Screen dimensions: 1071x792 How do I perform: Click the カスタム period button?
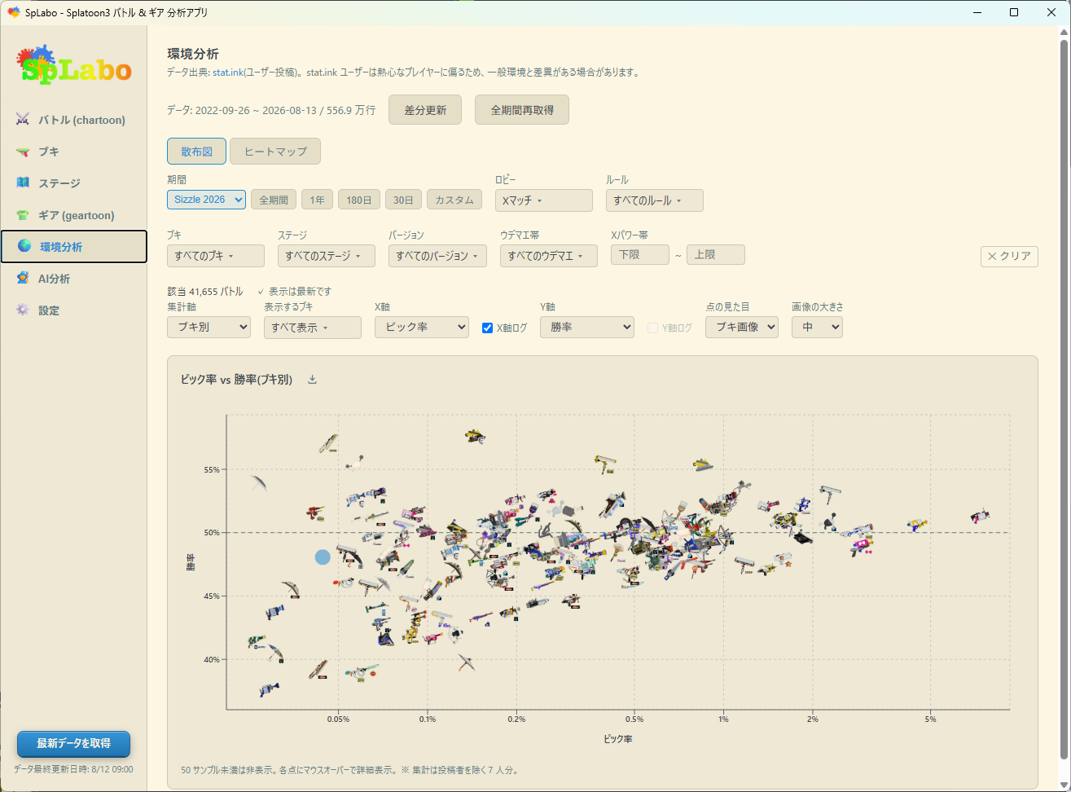(x=454, y=200)
